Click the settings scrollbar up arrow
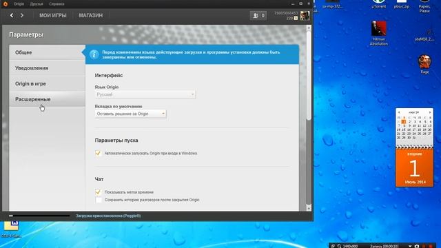The height and width of the screenshot is (248, 441). [x=309, y=28]
